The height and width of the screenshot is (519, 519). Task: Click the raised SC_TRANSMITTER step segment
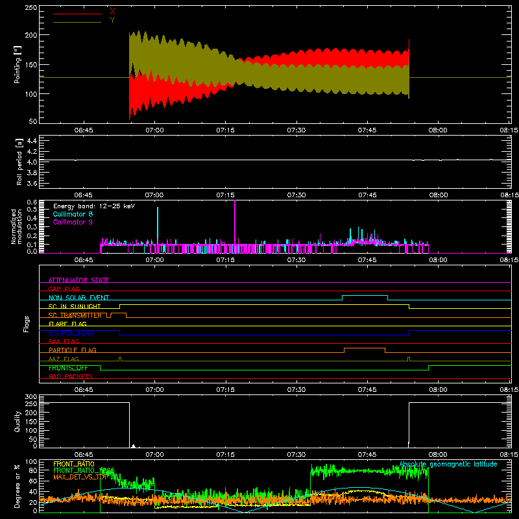coord(118,313)
